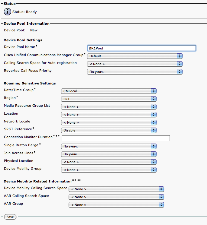Image resolution: width=207 pixels, height=225 pixels.
Task: Expand the AAR Calling Search Space dropdown
Action: click(x=116, y=197)
